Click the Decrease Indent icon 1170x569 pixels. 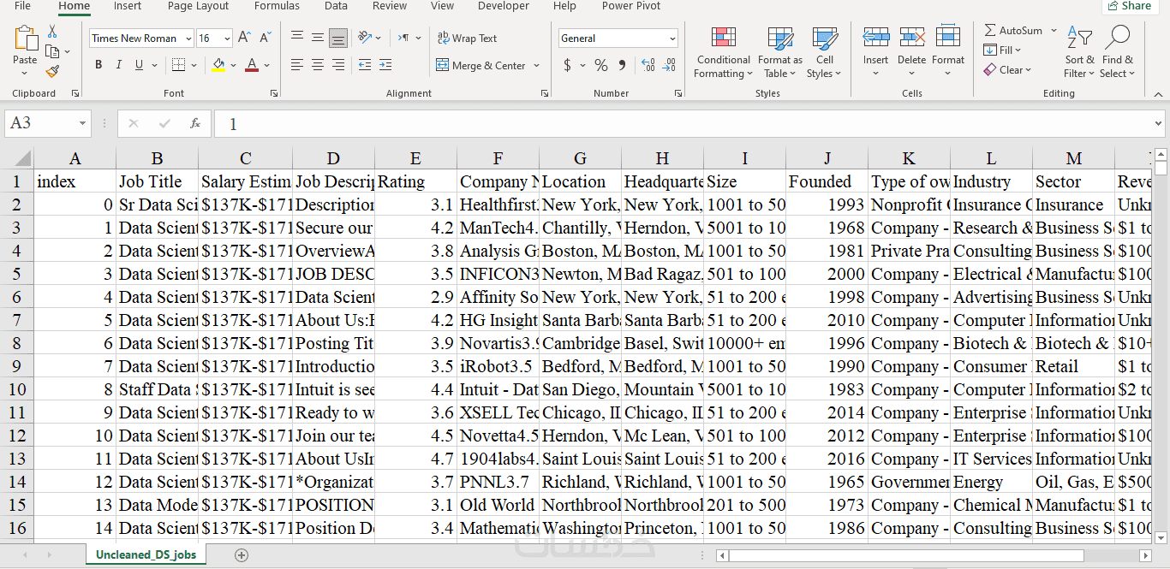pos(365,65)
